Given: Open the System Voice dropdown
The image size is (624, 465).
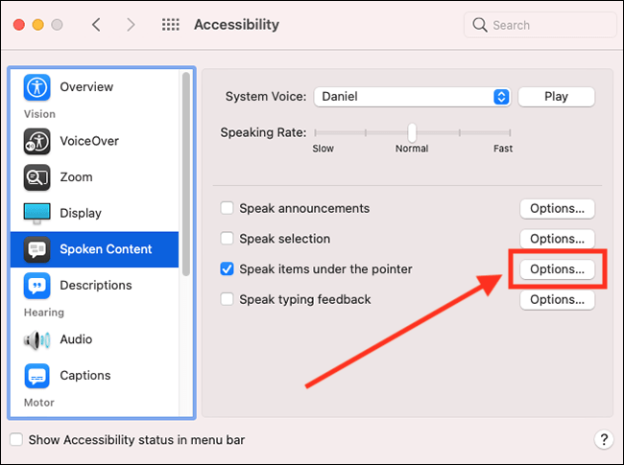Looking at the screenshot, I should click(412, 97).
